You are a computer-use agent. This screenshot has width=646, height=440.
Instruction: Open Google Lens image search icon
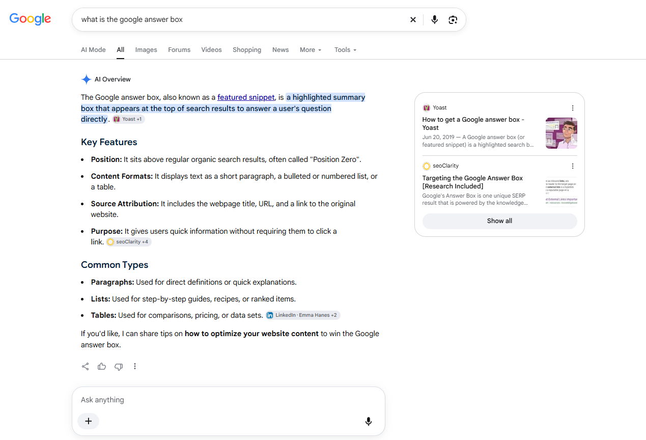click(453, 20)
